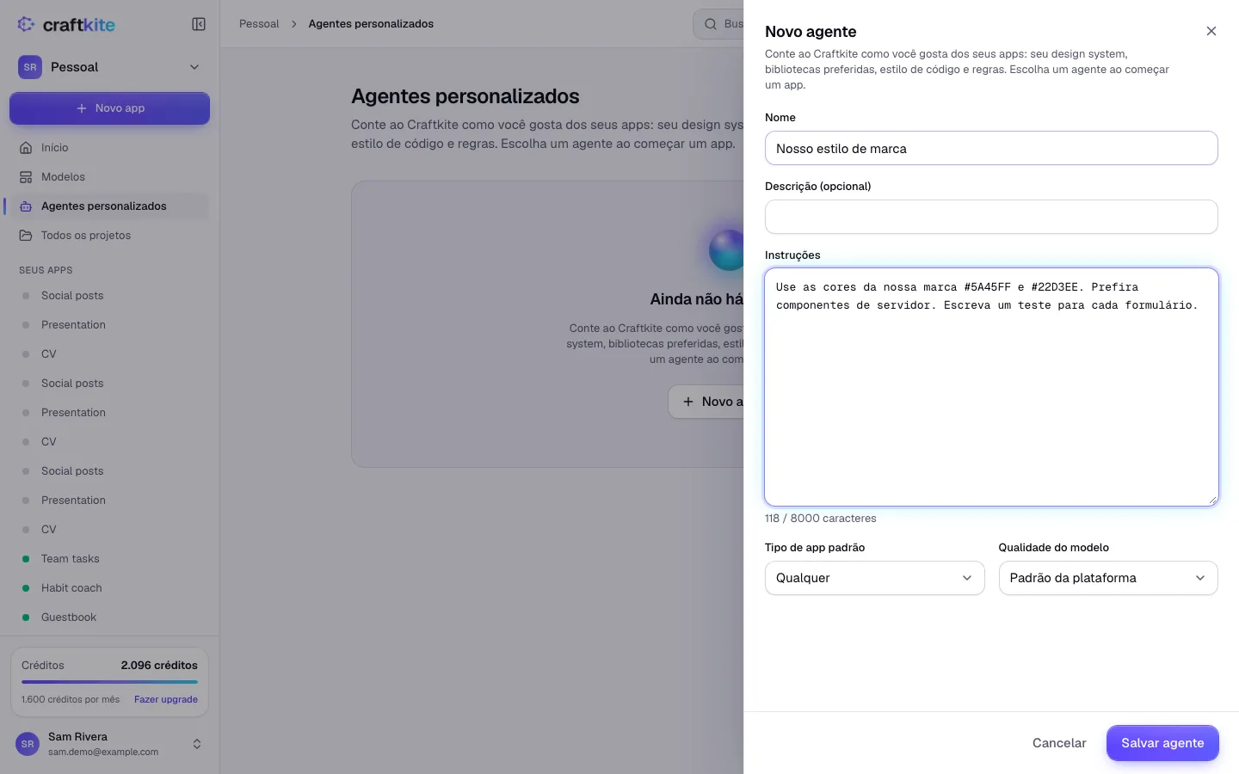The image size is (1239, 774).
Task: Click the Início home icon
Action: point(26,148)
